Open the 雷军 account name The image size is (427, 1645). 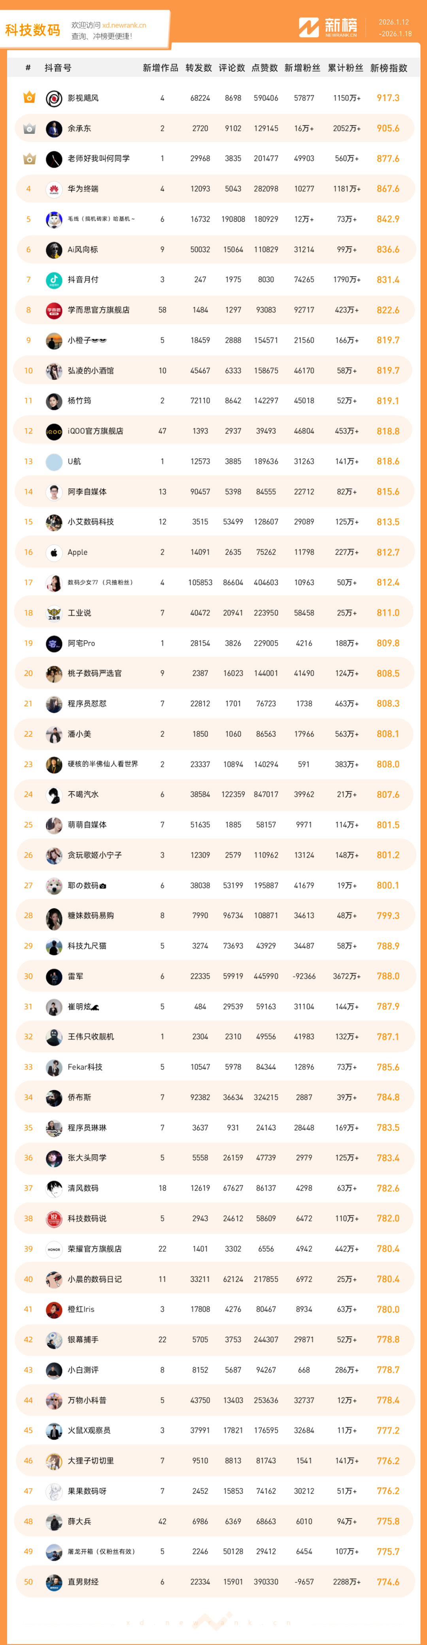click(x=75, y=976)
